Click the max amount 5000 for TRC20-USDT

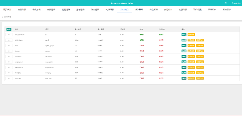click(x=99, y=35)
